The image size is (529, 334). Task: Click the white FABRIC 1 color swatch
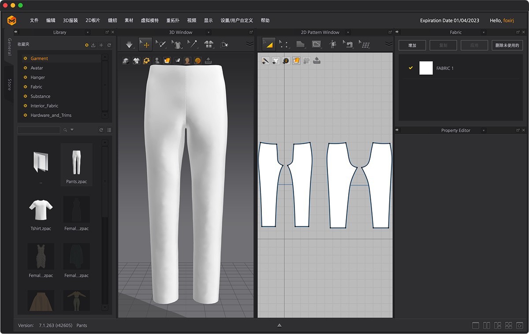pos(426,68)
